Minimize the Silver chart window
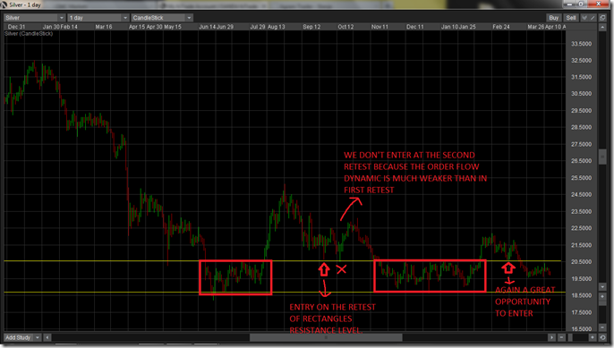The height and width of the screenshot is (348, 614). tap(570, 4)
